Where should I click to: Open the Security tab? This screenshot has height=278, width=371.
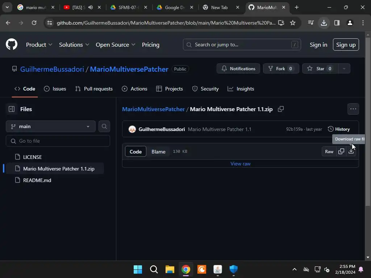205,89
